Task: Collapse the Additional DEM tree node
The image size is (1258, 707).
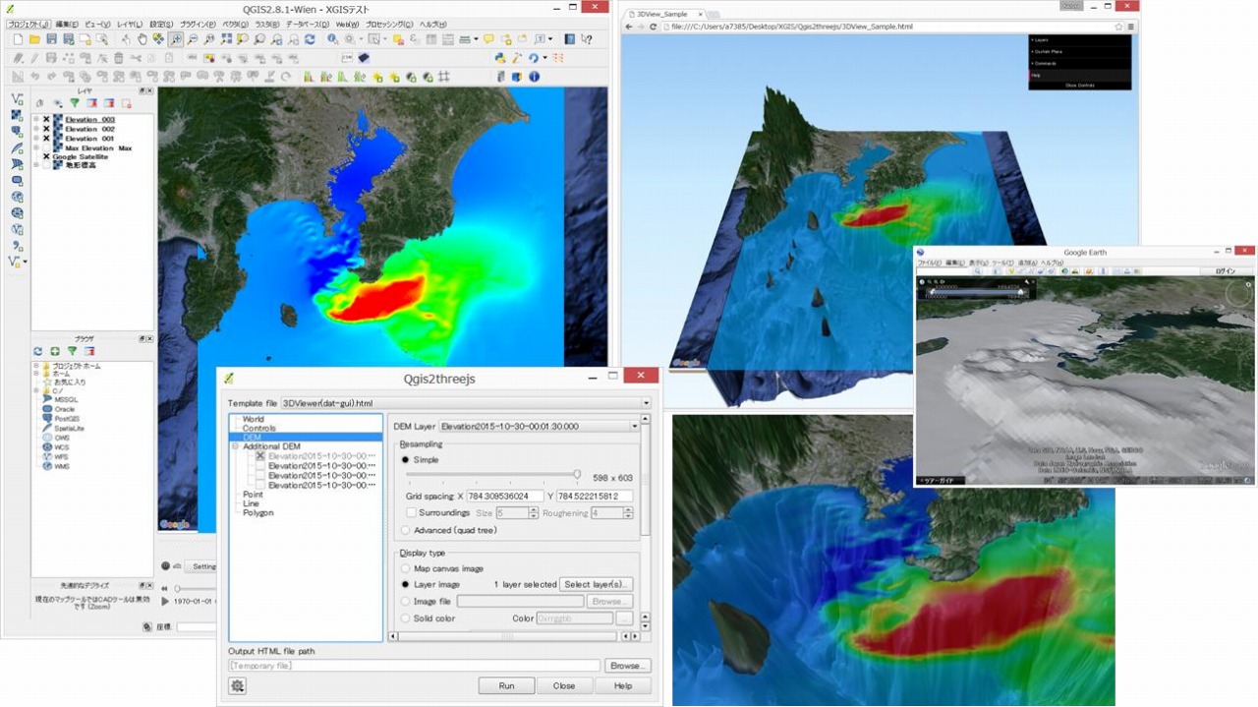Action: pos(236,447)
